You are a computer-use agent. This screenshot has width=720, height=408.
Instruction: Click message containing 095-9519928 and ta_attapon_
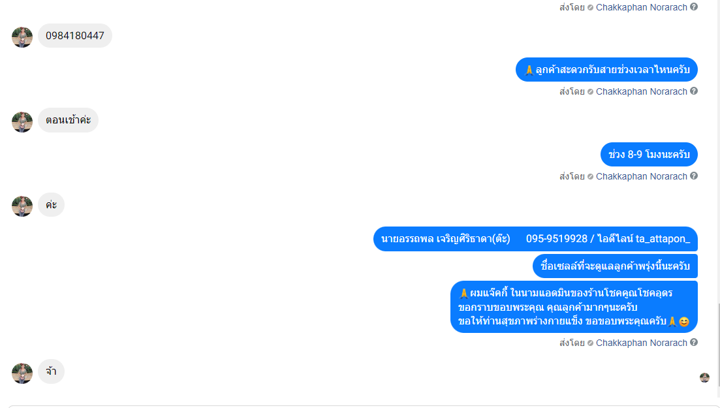coord(535,239)
